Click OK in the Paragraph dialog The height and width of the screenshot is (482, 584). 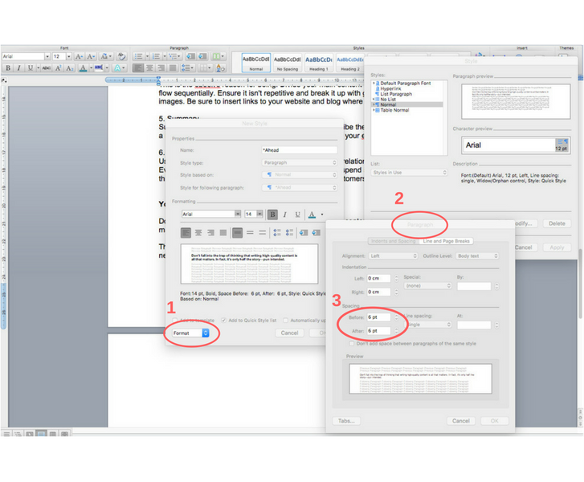[494, 421]
